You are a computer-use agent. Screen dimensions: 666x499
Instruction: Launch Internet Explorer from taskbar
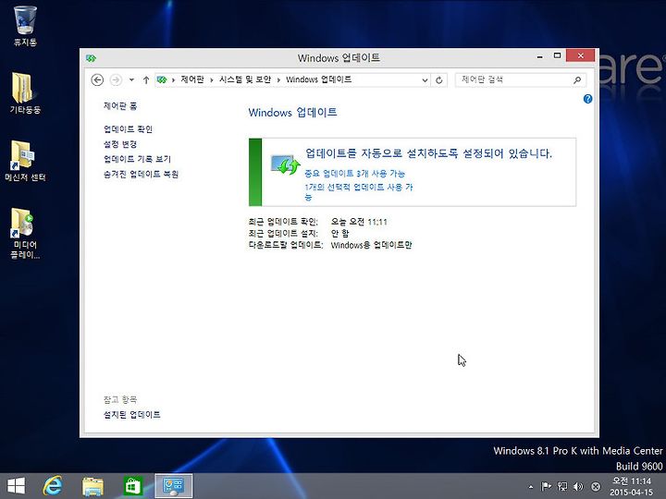(53, 486)
